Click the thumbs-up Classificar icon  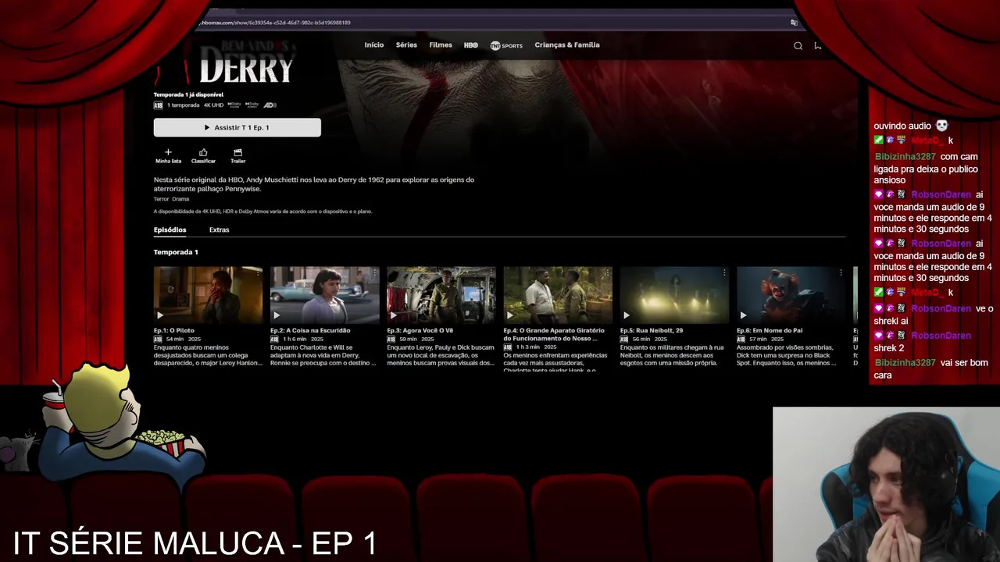coord(203,152)
